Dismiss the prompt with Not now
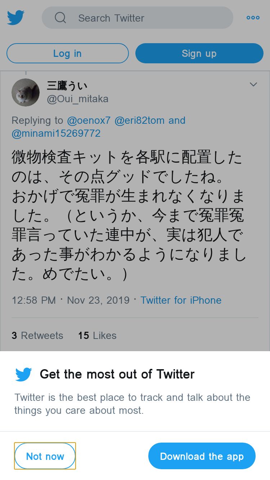 pyautogui.click(x=45, y=456)
